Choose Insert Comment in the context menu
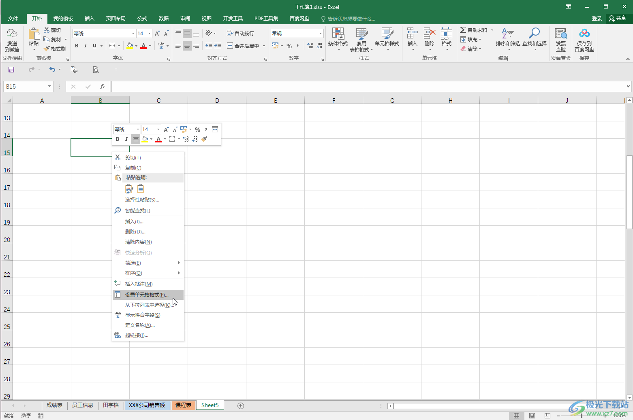Image resolution: width=633 pixels, height=420 pixels. pos(148,284)
